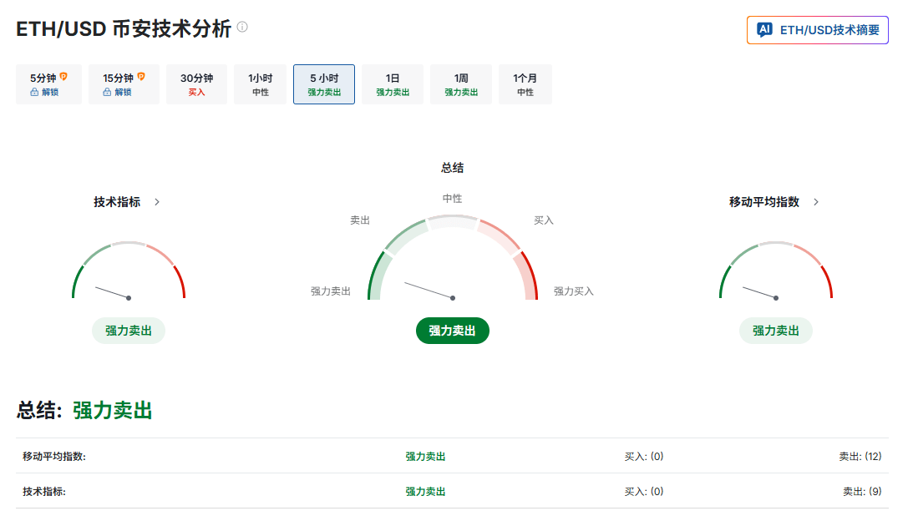The image size is (913, 516).
Task: Expand the 技术指标 section via its chevron
Action: click(x=157, y=202)
